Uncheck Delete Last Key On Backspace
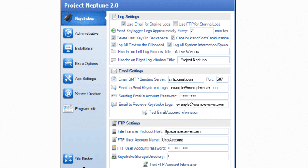This screenshot has height=168, width=308. [x=114, y=37]
